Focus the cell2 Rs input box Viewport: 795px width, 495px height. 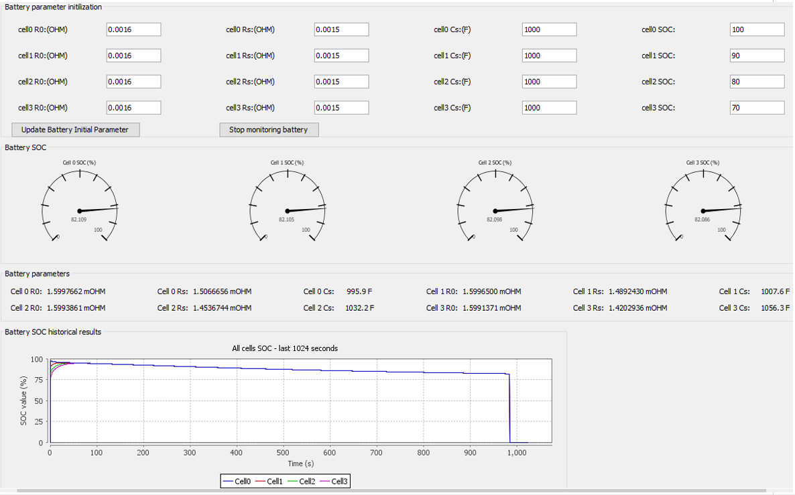[341, 82]
